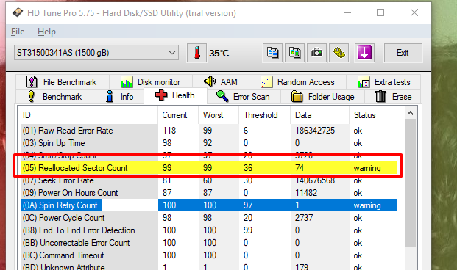Click the 35°C temperature reading
Image resolution: width=457 pixels, height=270 pixels.
point(219,54)
